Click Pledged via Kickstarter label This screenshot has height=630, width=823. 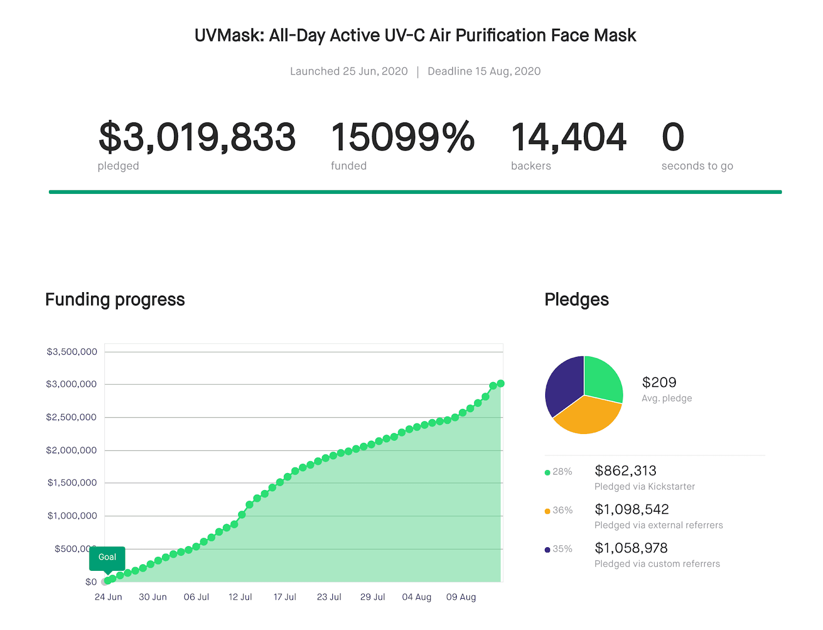(645, 487)
